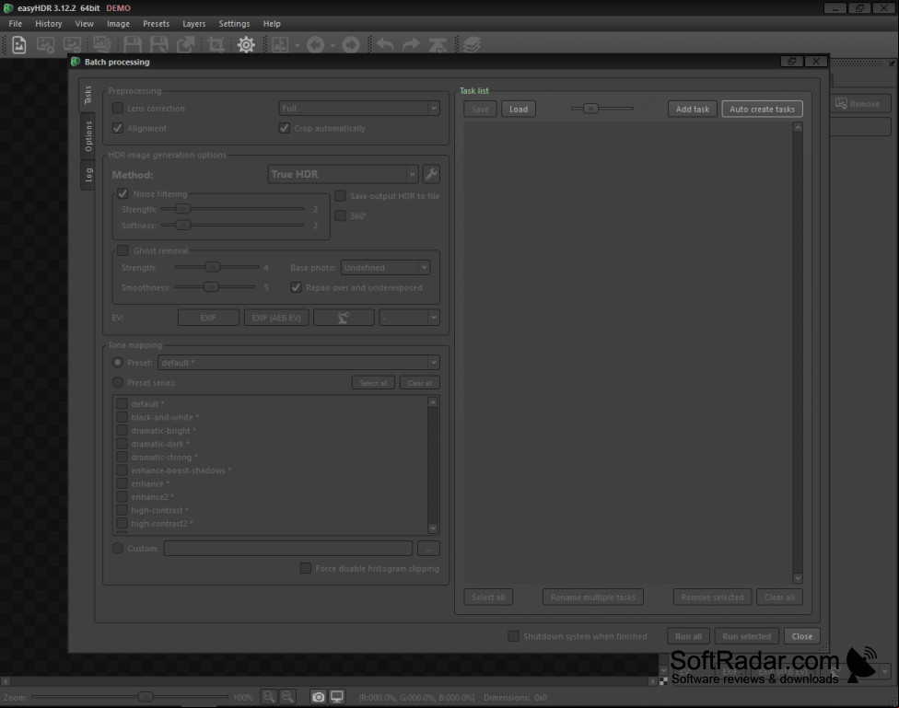Select the crop tool icon
Screen dimensions: 899x708
(216, 44)
